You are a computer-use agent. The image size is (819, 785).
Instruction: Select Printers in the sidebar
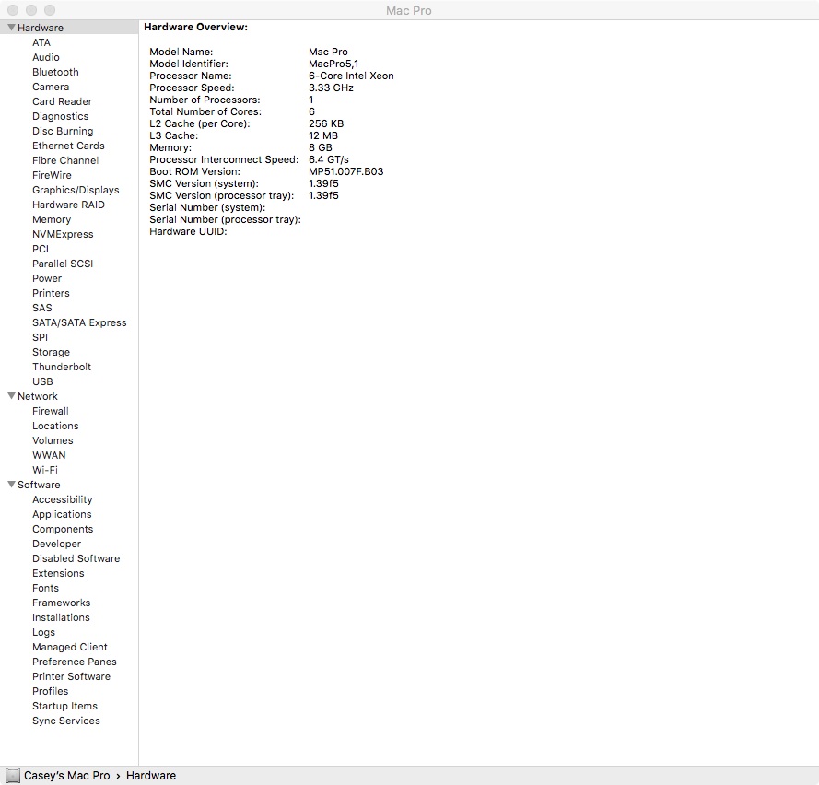[51, 293]
